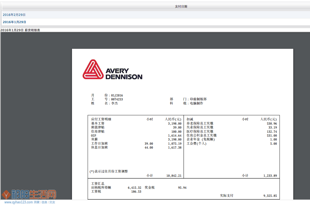This screenshot has height=206, width=310.
Task: Select 奖金税 value 95.94
Action: click(x=182, y=188)
